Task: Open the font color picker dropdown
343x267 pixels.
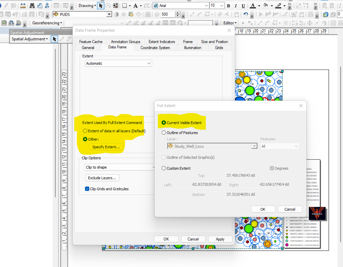Action: pyautogui.click(x=259, y=6)
